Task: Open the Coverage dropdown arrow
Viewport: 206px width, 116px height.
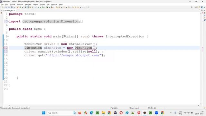Action: pyautogui.click(x=49, y=7)
